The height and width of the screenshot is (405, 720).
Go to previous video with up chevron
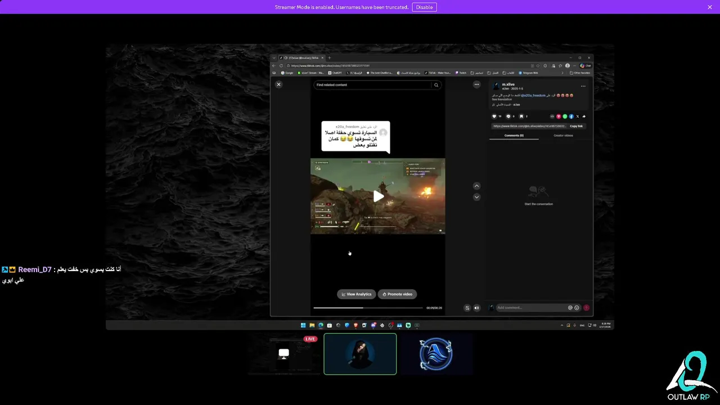coord(476,186)
